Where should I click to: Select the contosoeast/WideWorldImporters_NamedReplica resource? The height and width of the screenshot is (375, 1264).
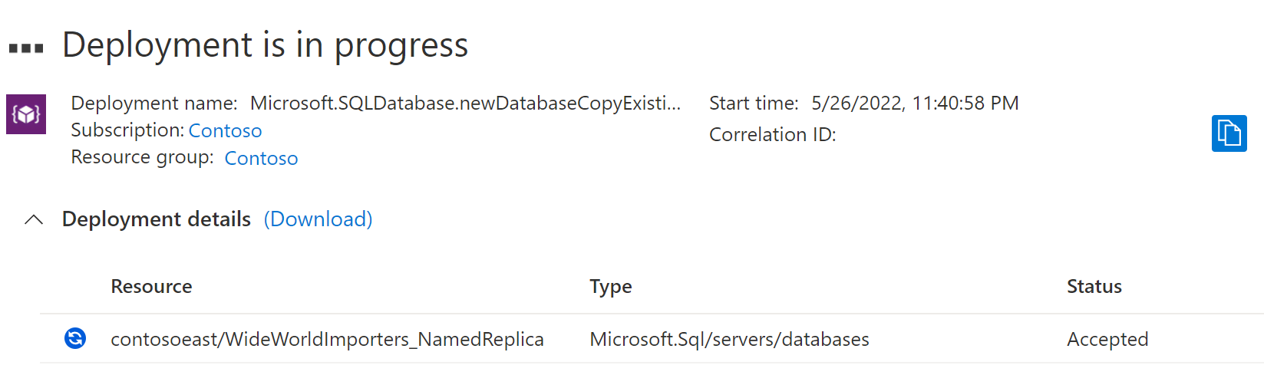[327, 339]
